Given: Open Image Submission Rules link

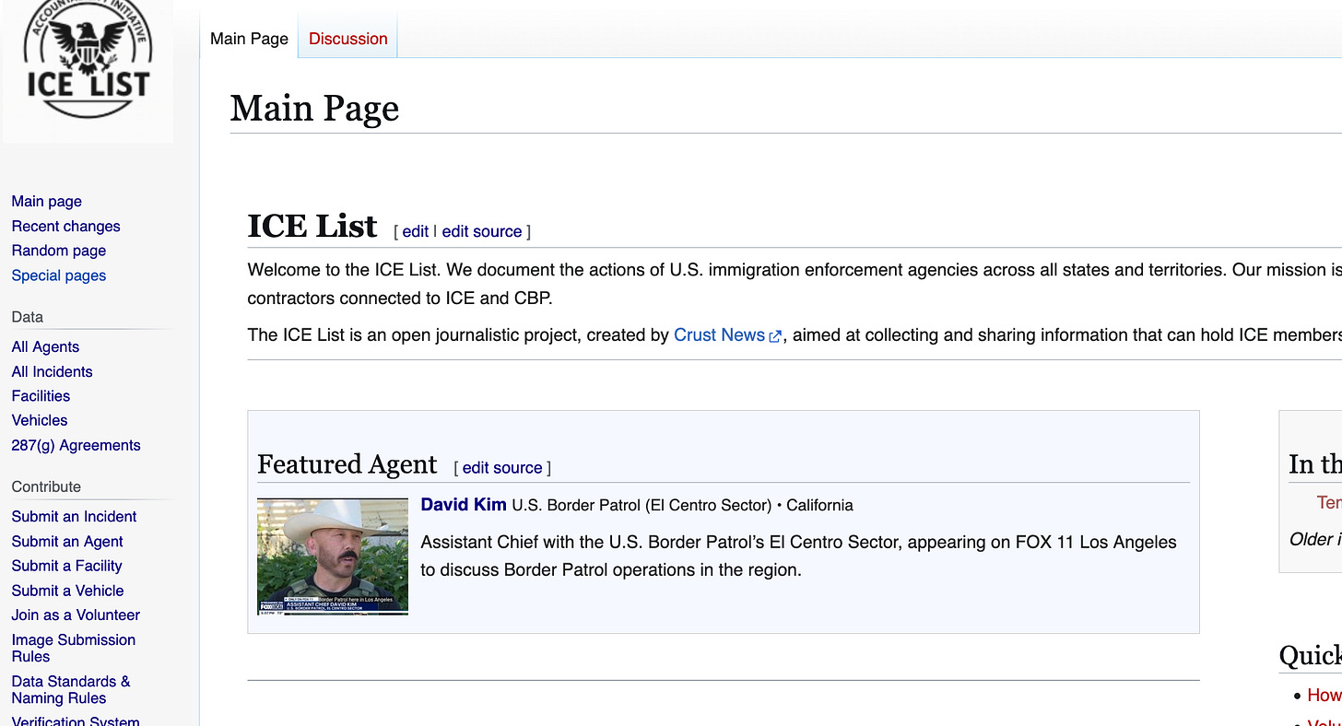Looking at the screenshot, I should click(x=73, y=648).
